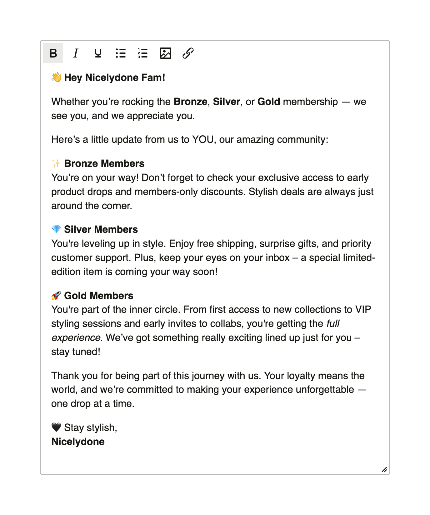Click the black heart emoji
This screenshot has width=430, height=515.
[56, 427]
